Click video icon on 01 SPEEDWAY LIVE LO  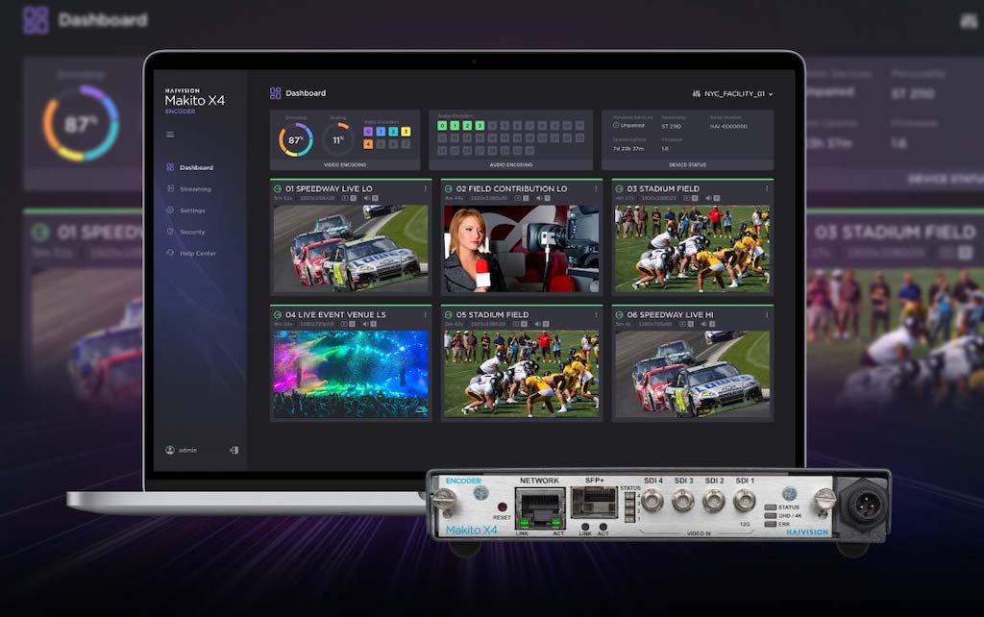pyautogui.click(x=345, y=198)
